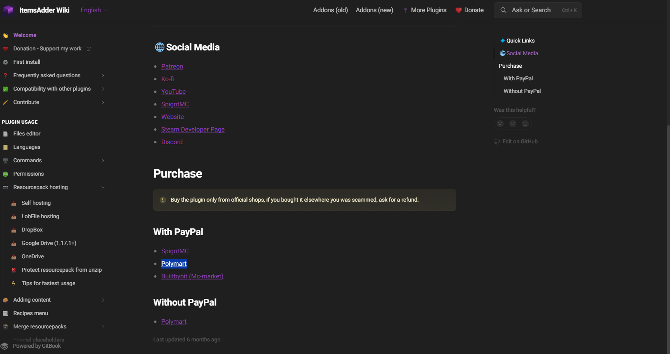Click the icon beside Recipes menu
This screenshot has width=670, height=354.
tap(6, 313)
